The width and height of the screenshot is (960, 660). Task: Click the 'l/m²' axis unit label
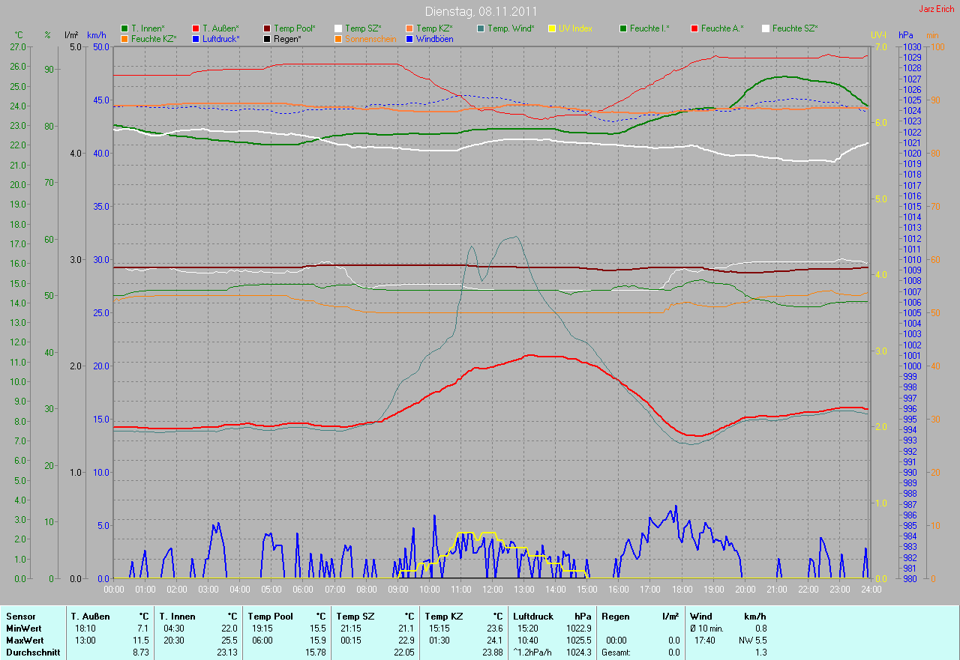click(71, 35)
